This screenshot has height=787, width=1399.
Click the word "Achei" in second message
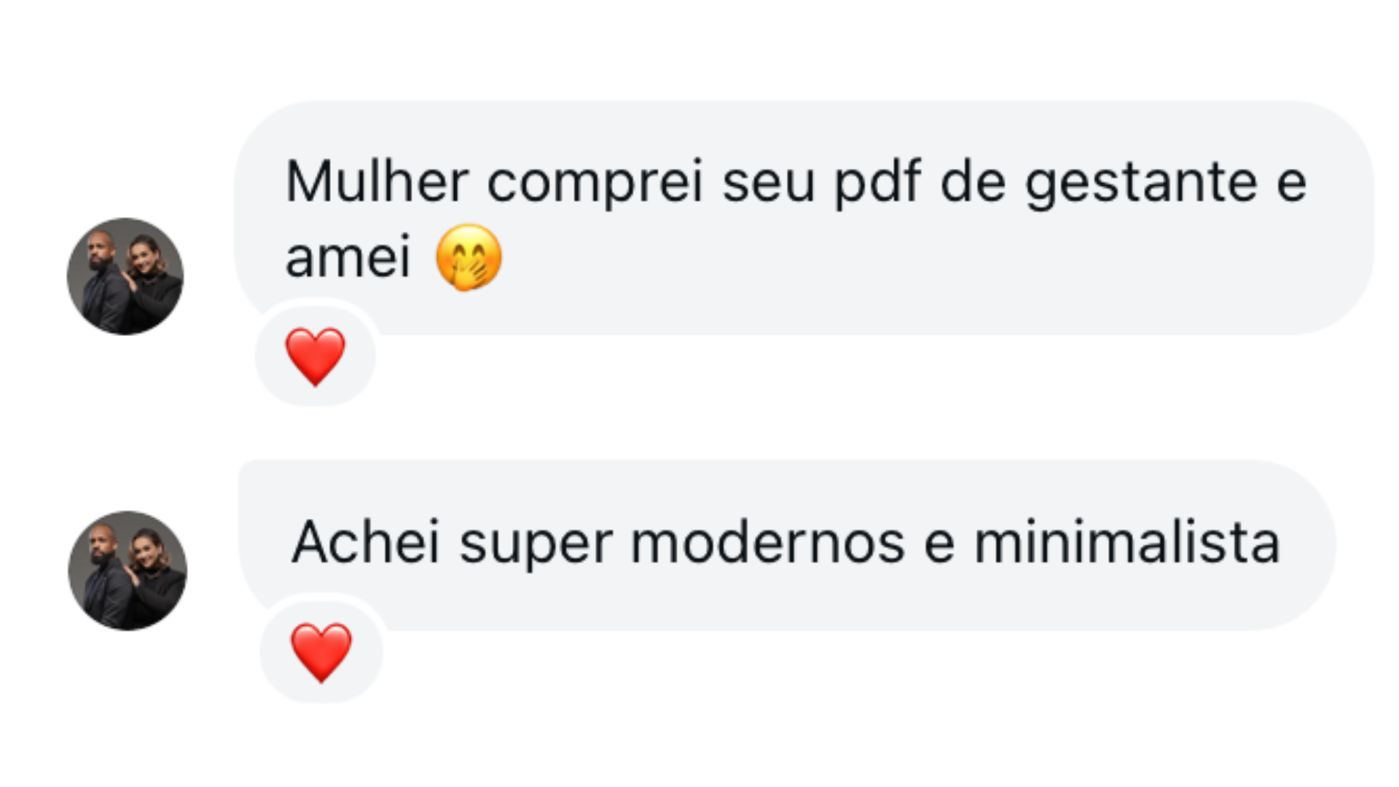point(366,543)
